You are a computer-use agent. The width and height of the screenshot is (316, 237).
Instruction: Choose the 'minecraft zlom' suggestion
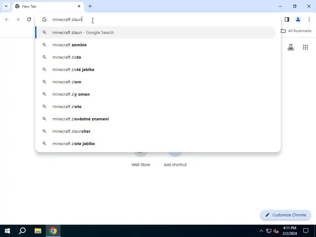tap(156, 82)
